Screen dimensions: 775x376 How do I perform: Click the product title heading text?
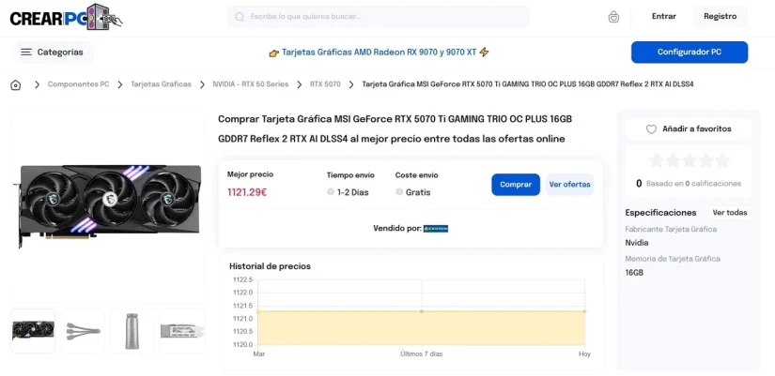pyautogui.click(x=395, y=129)
